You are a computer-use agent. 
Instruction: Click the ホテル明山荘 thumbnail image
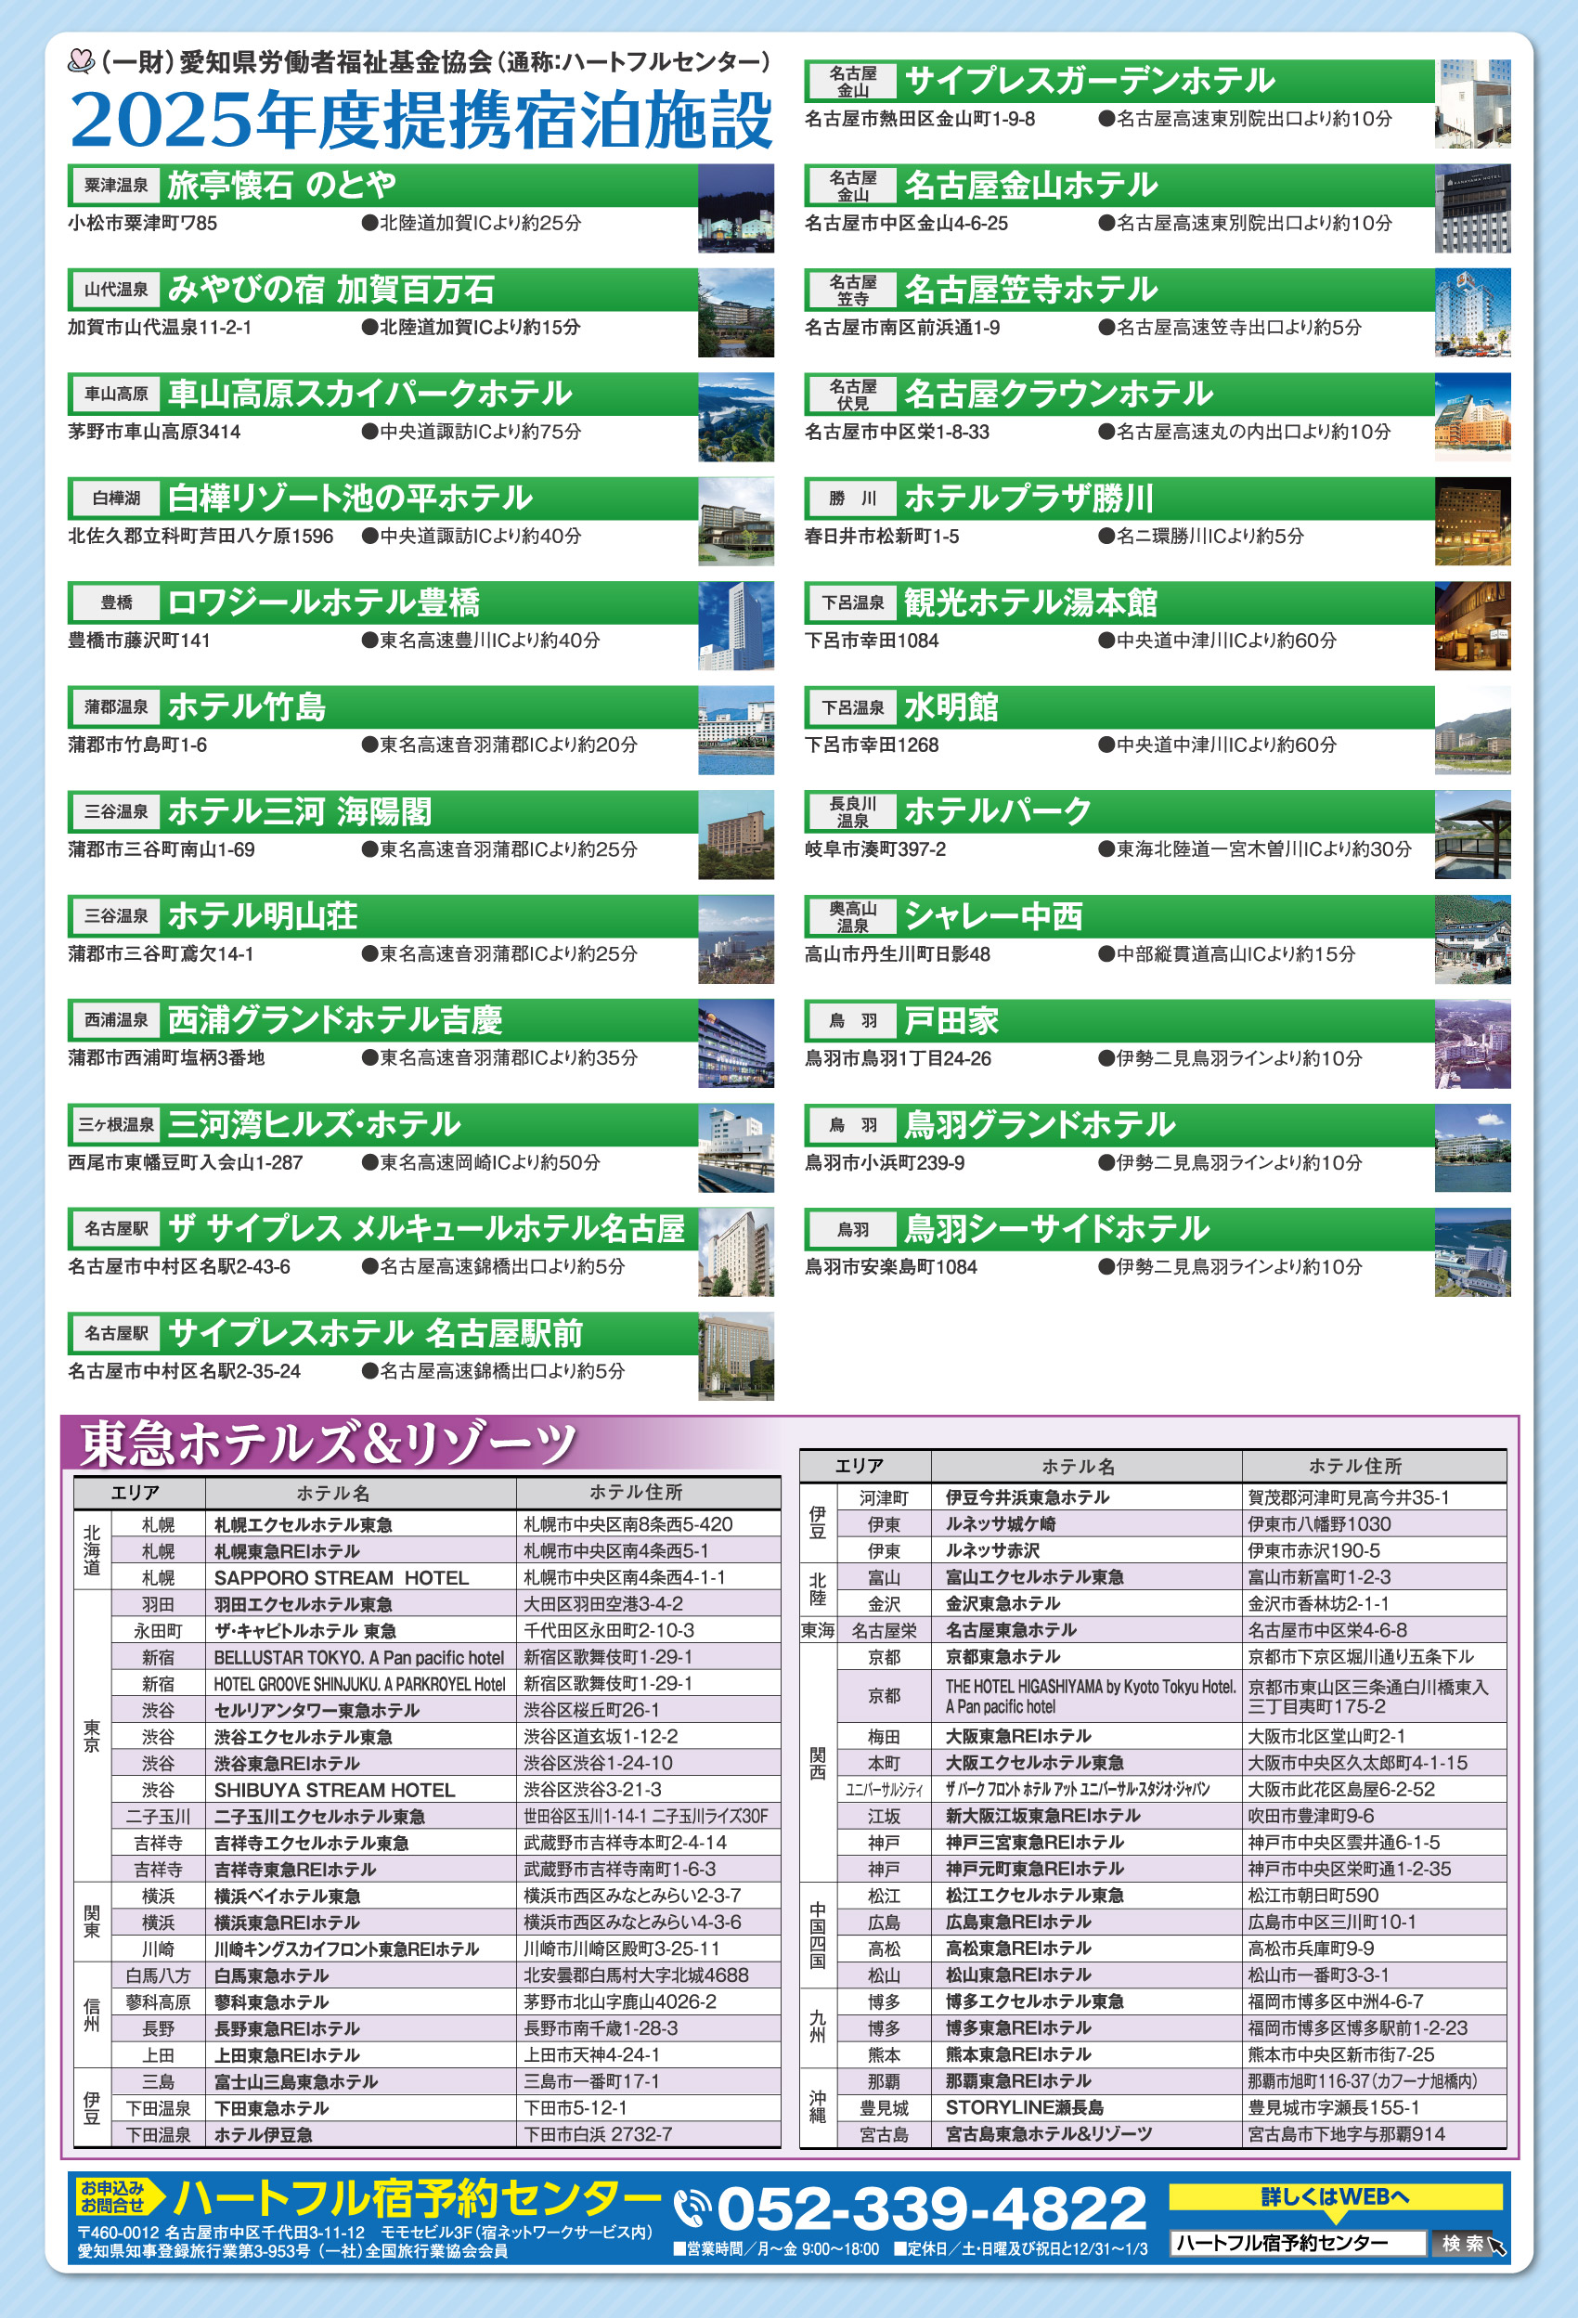point(735,939)
